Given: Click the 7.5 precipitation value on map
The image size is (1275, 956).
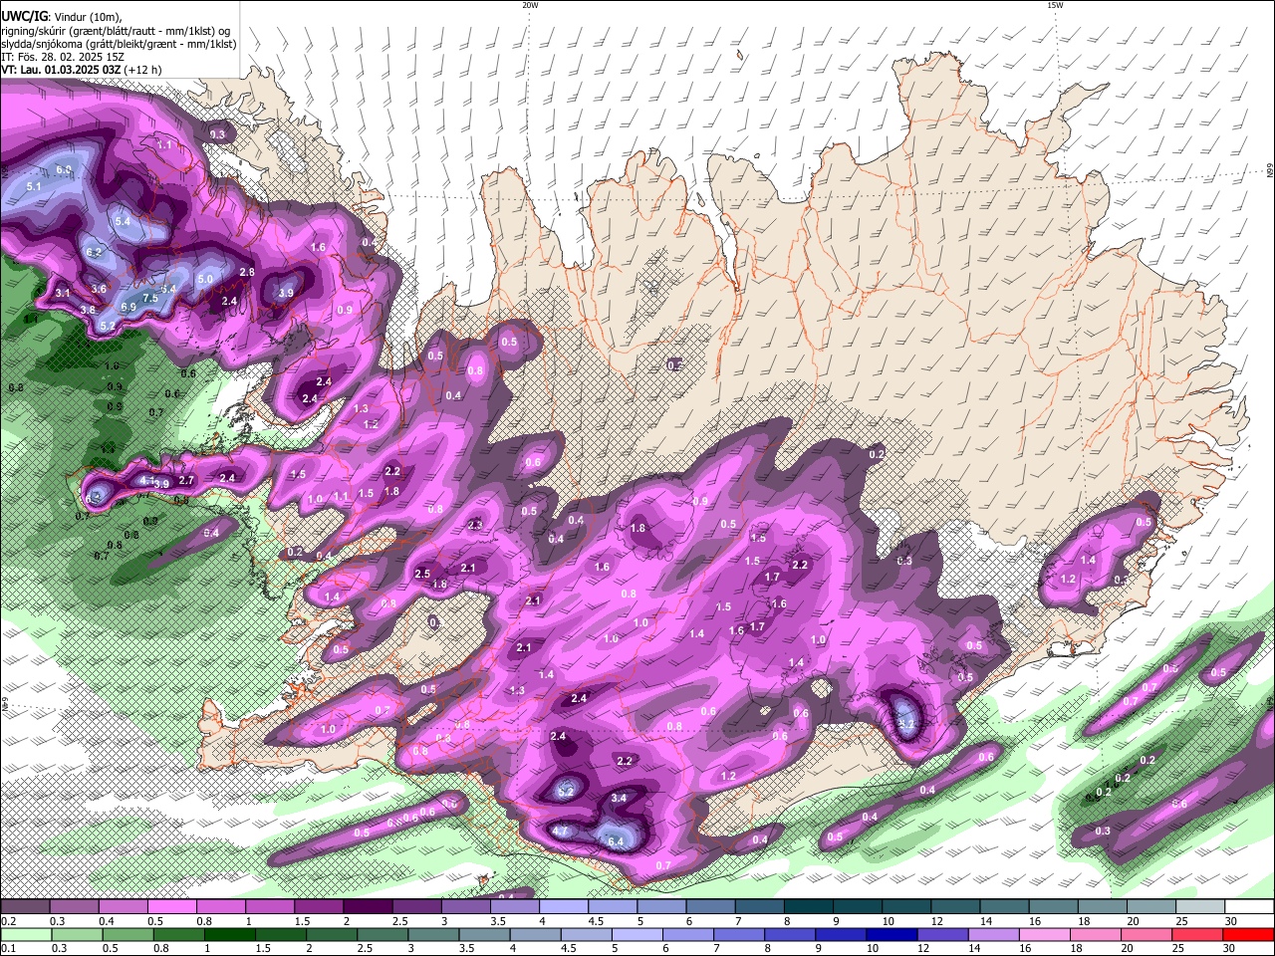Looking at the screenshot, I should pyautogui.click(x=150, y=298).
